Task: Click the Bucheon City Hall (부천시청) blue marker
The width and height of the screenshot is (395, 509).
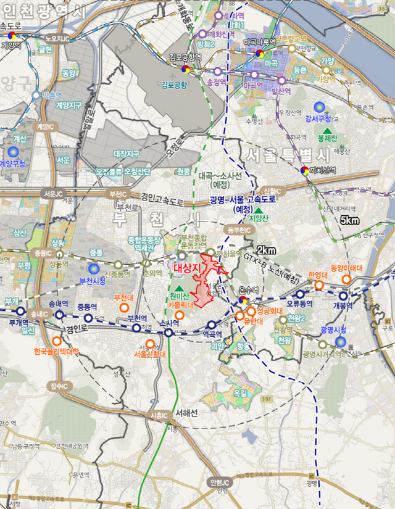Action: click(x=93, y=269)
